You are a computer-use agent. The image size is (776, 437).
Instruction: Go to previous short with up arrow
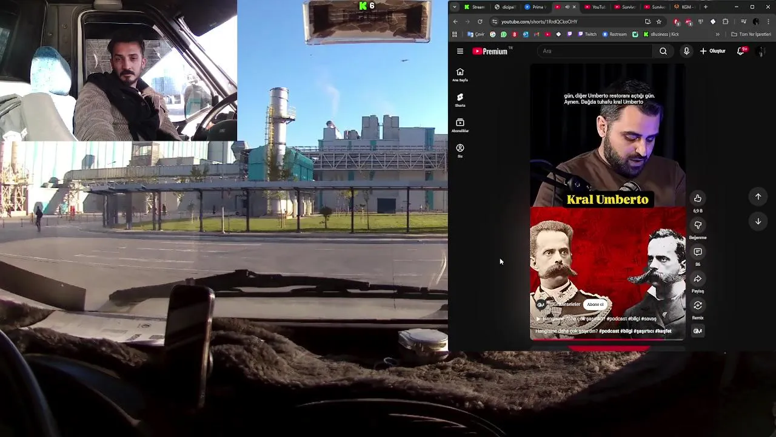point(758,197)
